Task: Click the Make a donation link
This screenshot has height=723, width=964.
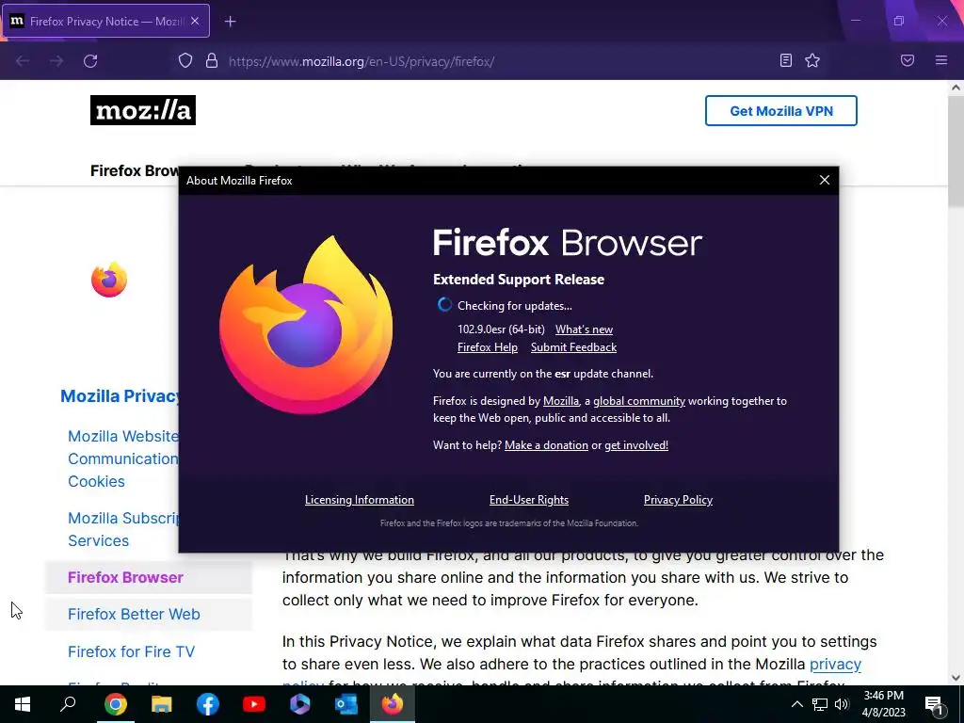Action: [546, 445]
